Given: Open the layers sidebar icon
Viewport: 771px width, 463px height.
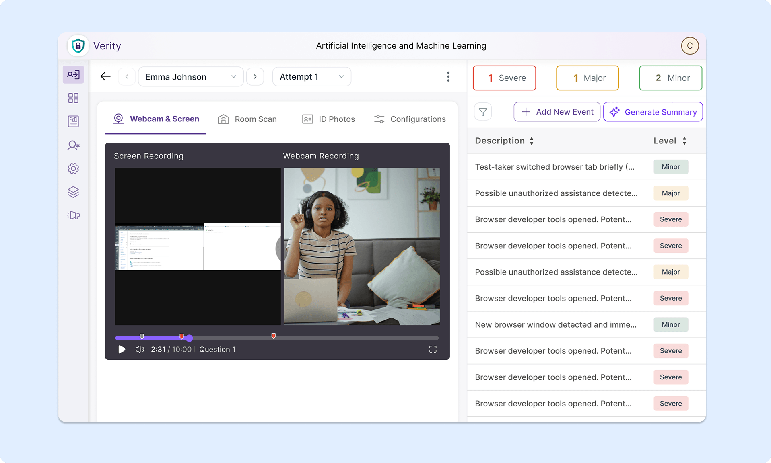Looking at the screenshot, I should (73, 192).
